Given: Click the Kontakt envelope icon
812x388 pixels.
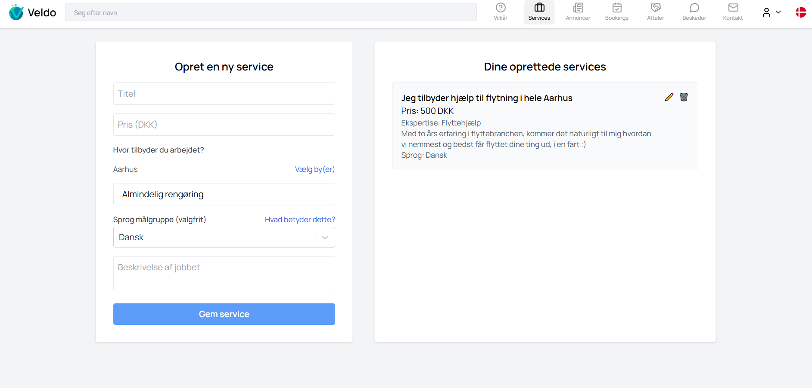Looking at the screenshot, I should point(733,8).
